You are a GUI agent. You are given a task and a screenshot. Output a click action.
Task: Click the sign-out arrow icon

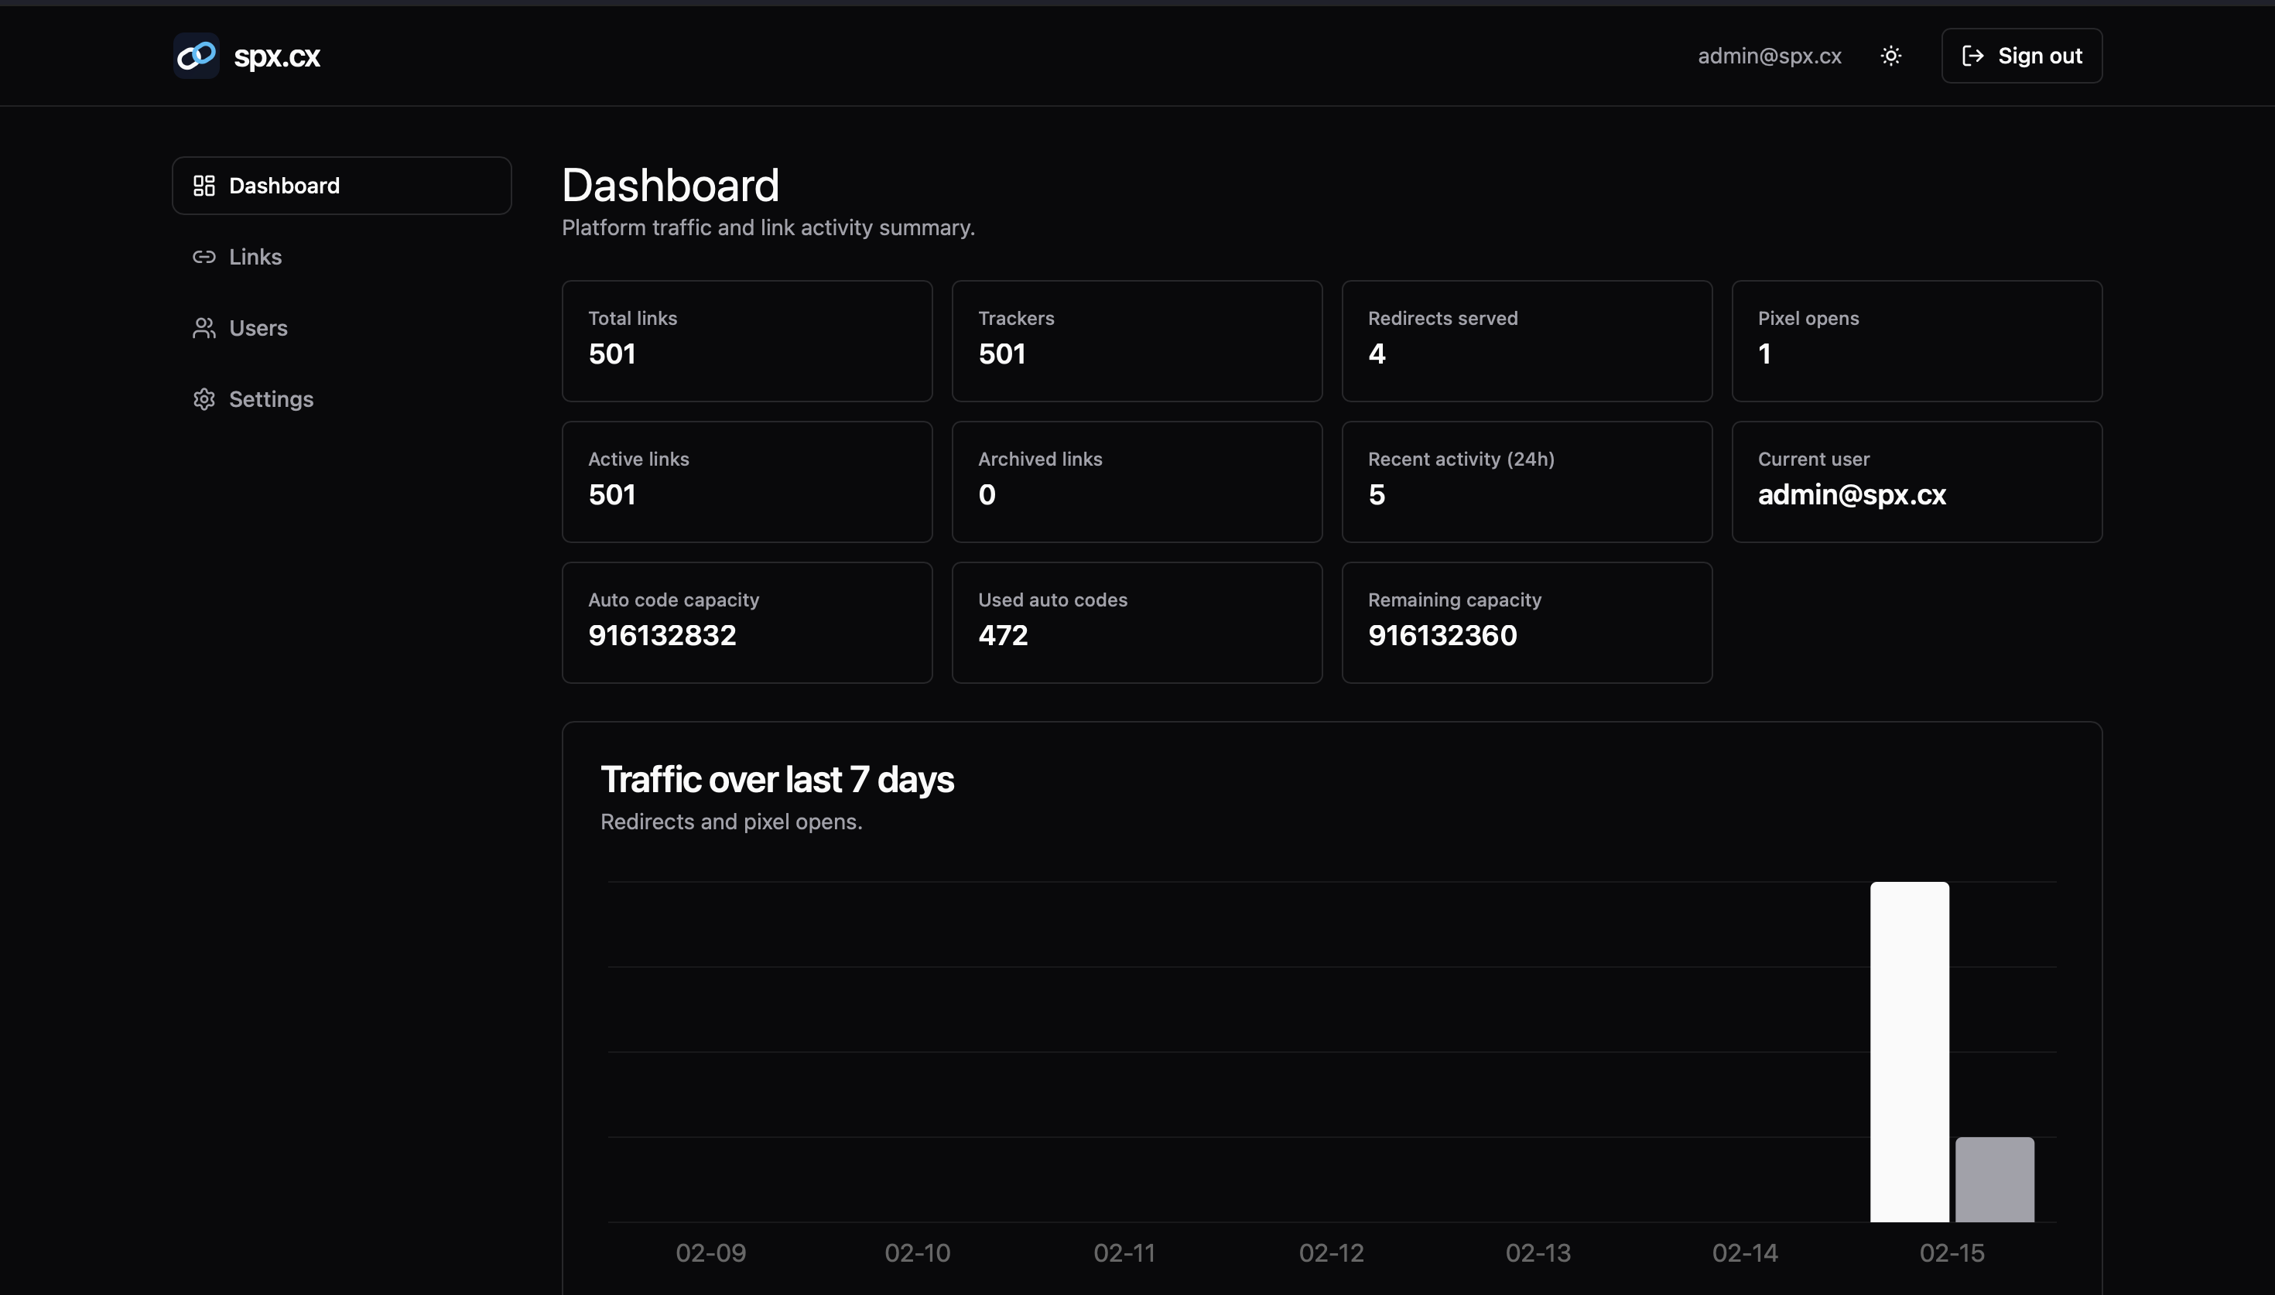1973,55
